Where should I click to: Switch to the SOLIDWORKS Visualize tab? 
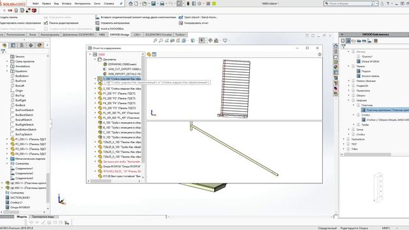click(x=158, y=34)
